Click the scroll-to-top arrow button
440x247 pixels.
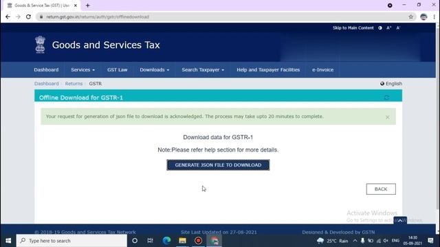(x=400, y=220)
